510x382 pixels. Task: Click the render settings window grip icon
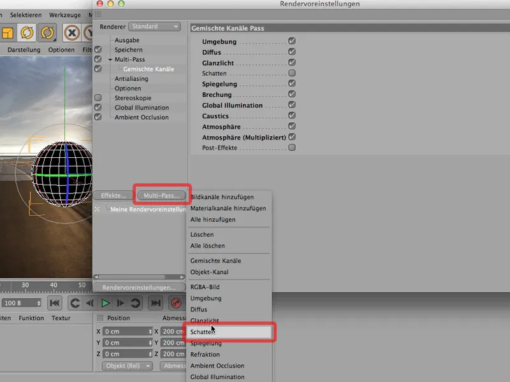pyautogui.click(x=98, y=14)
